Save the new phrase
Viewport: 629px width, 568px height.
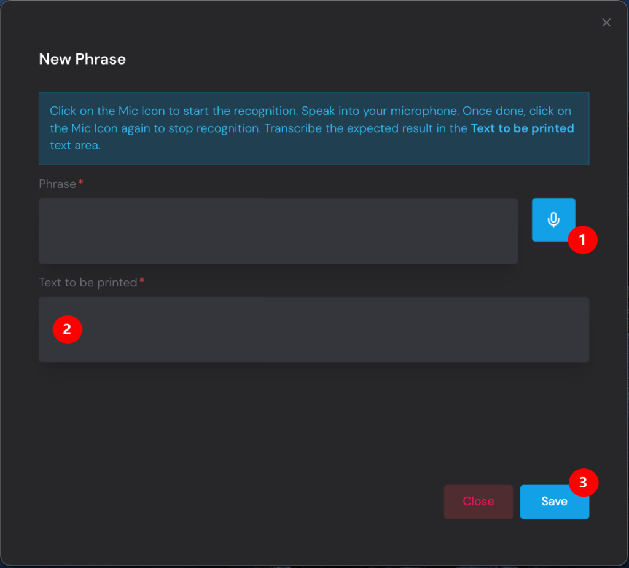coord(553,502)
